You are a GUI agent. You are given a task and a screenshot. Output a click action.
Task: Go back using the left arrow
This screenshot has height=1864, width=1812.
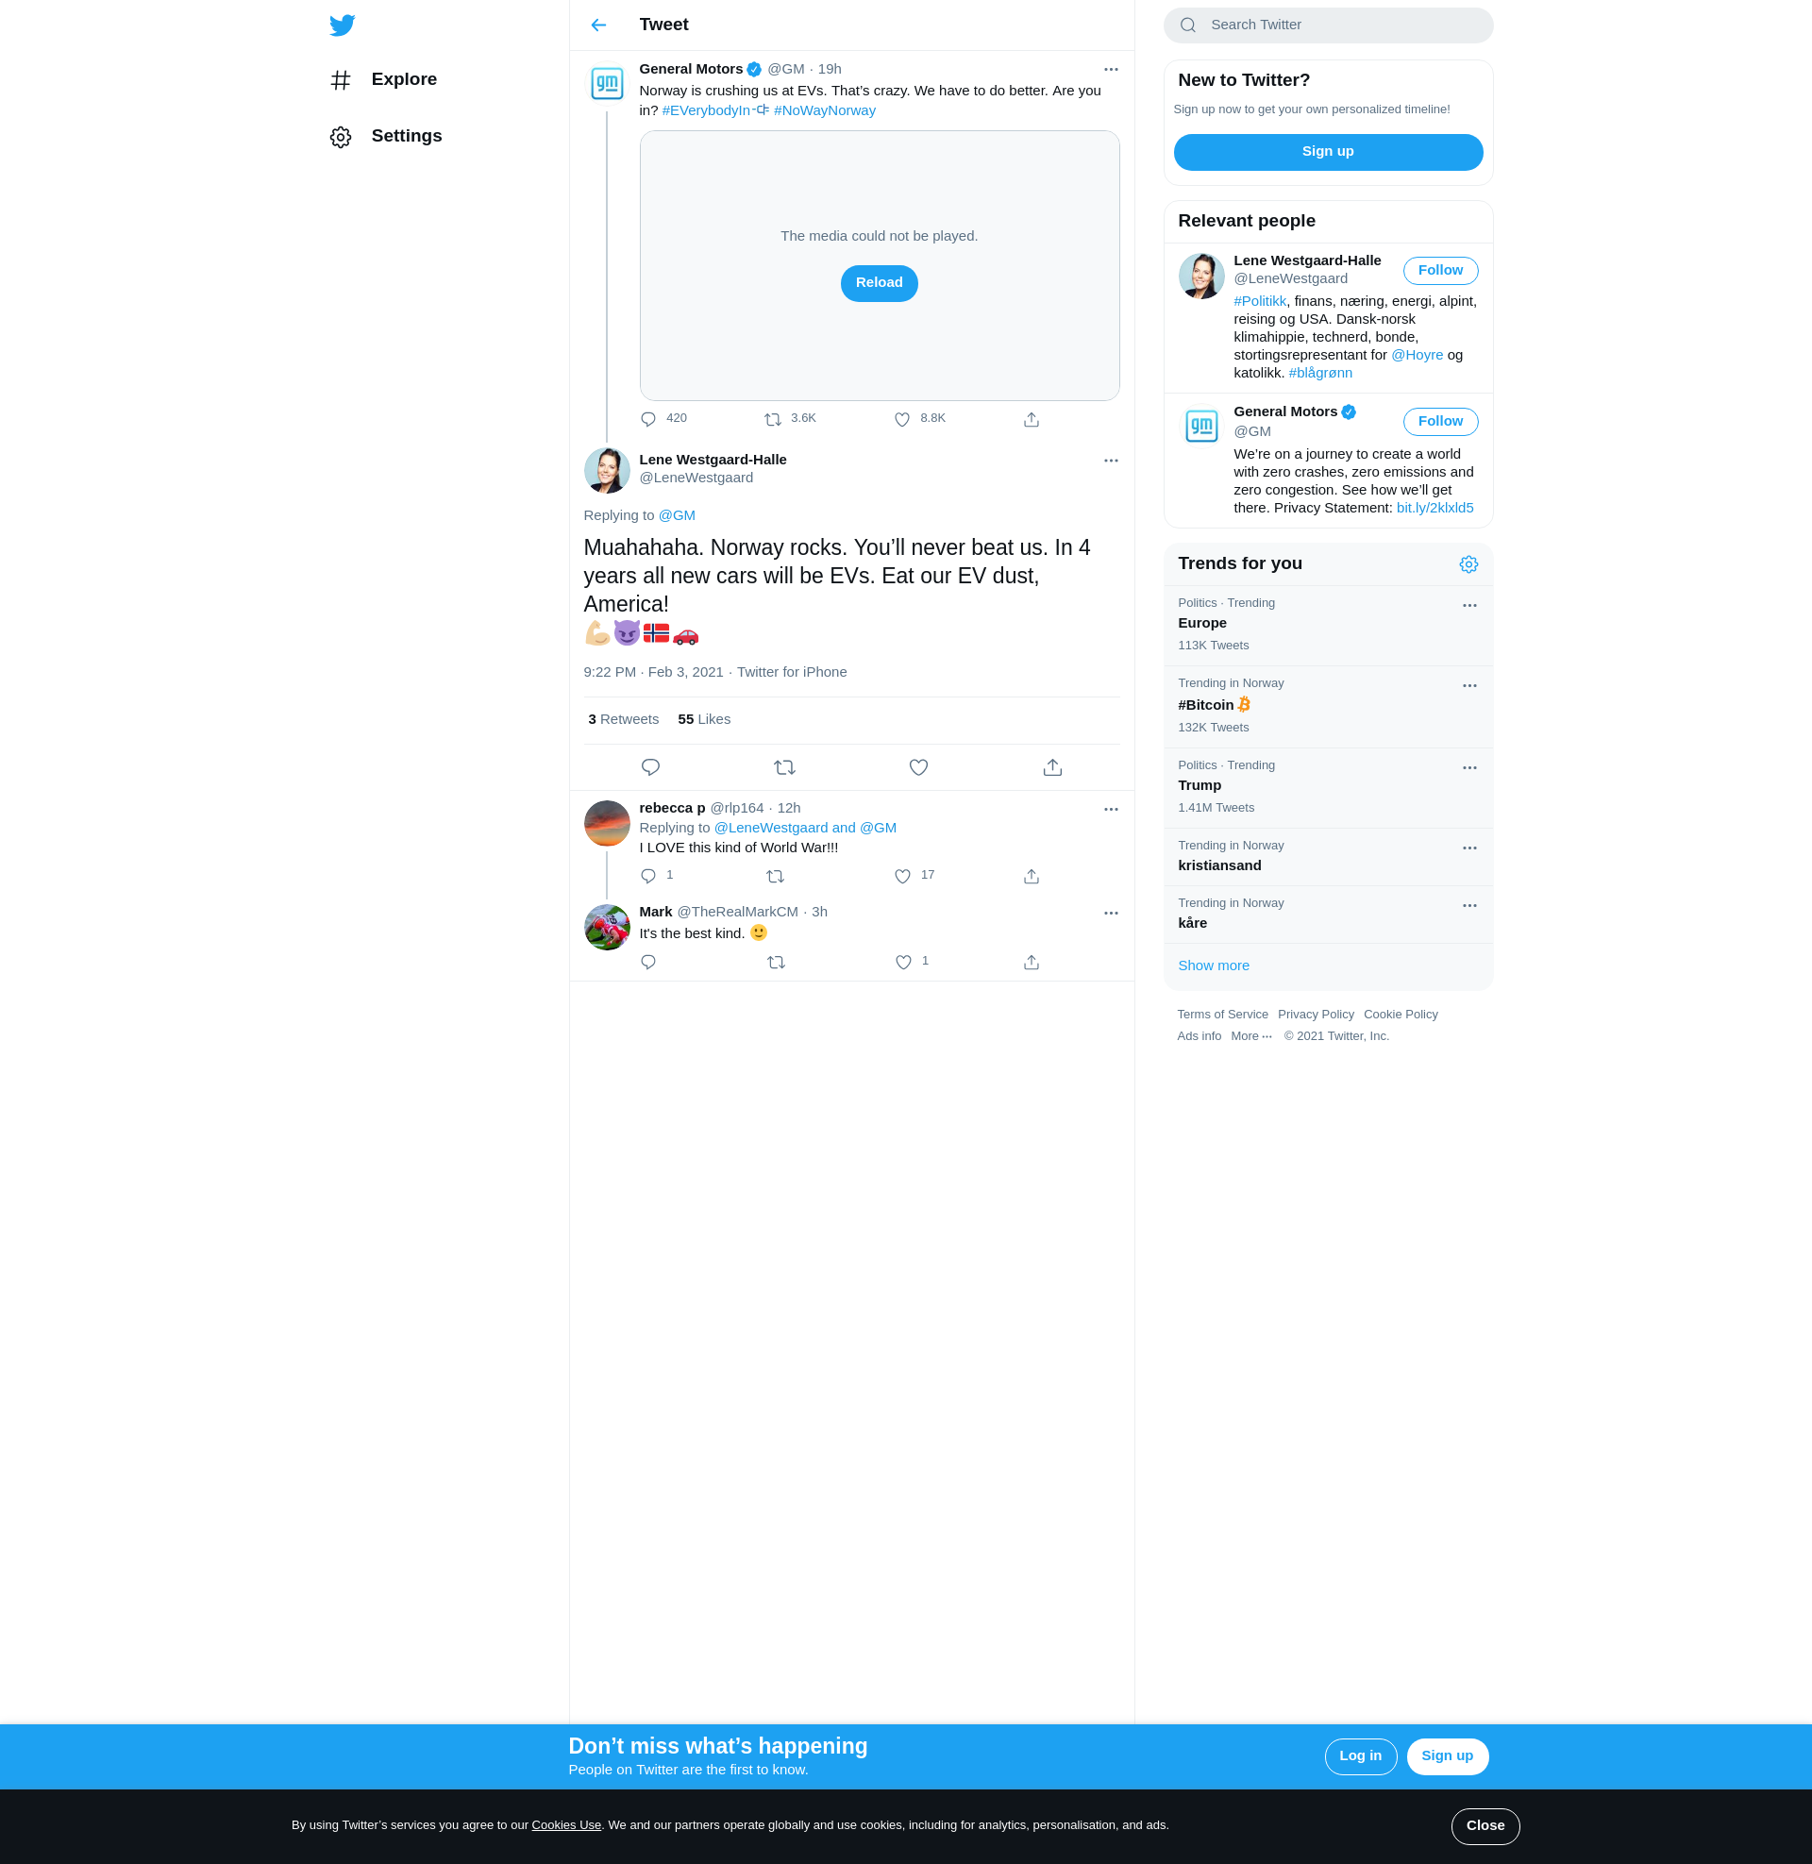(x=598, y=25)
